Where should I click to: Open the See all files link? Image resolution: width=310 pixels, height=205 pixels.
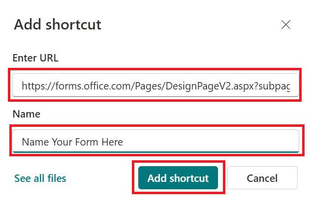pyautogui.click(x=40, y=178)
